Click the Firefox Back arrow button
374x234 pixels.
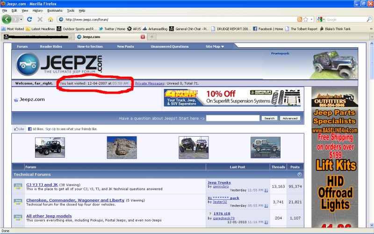tap(7, 19)
